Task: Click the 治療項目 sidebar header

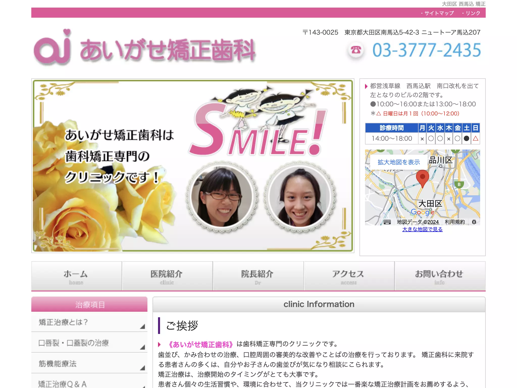Action: click(89, 304)
